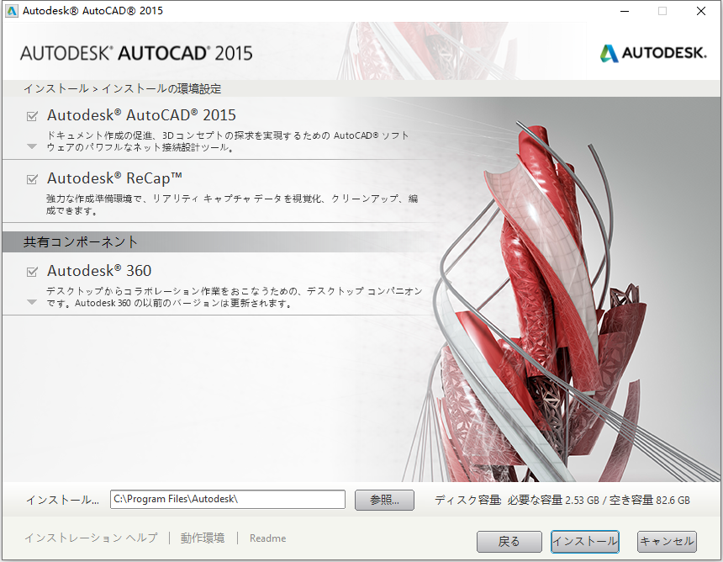723x562 pixels.
Task: Click the Autodesk ReCap product title
Action: pos(114,178)
